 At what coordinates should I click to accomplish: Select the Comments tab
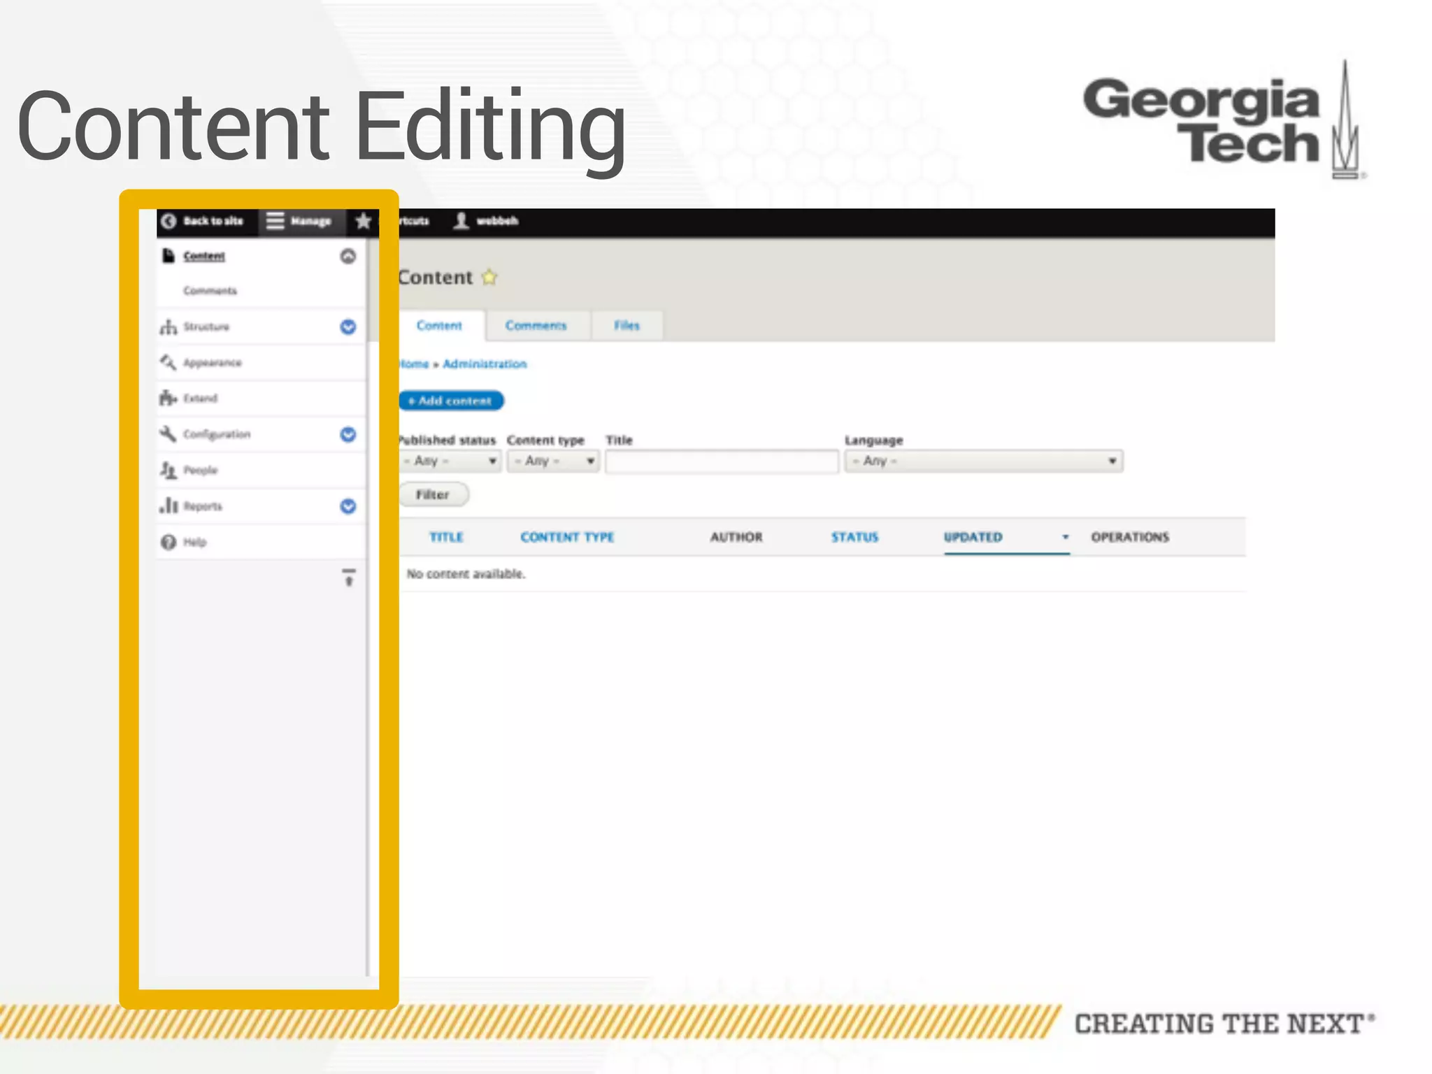click(x=536, y=326)
